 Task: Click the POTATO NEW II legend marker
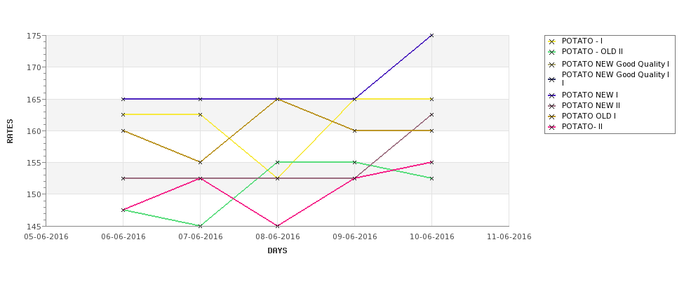pos(552,105)
